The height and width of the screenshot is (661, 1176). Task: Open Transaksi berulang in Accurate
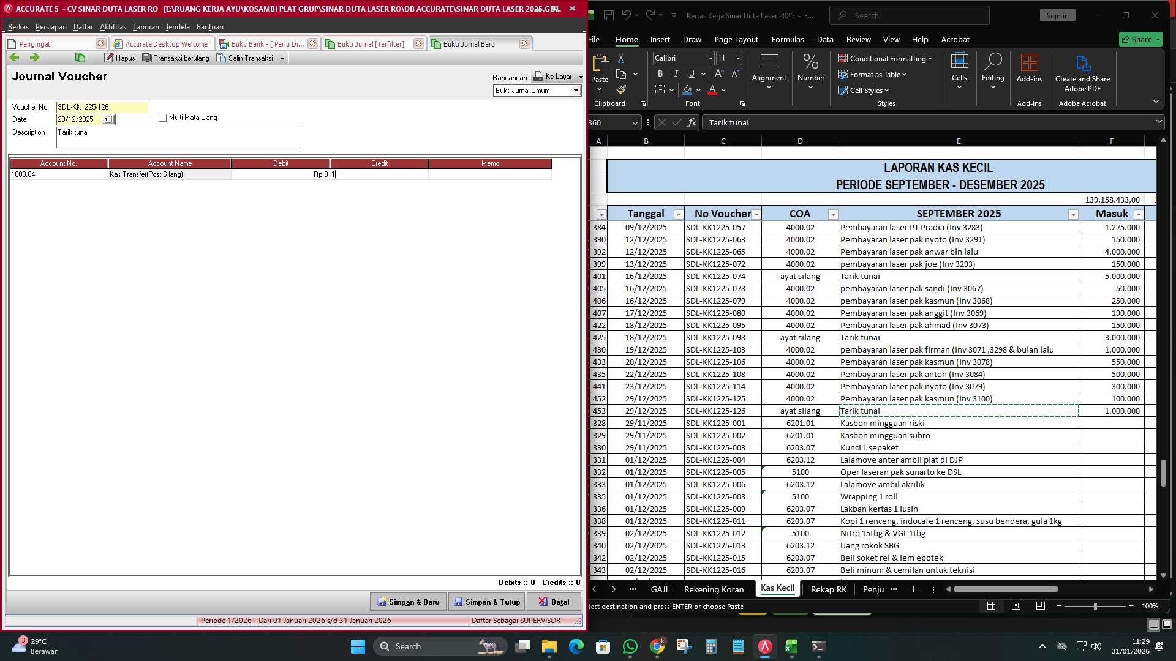pos(176,58)
